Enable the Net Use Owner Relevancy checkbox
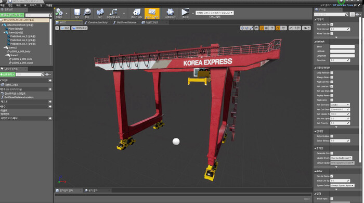The width and height of the screenshot is (364, 203). 332,91
